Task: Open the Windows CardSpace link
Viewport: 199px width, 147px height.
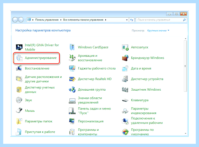Action: tap(93, 47)
